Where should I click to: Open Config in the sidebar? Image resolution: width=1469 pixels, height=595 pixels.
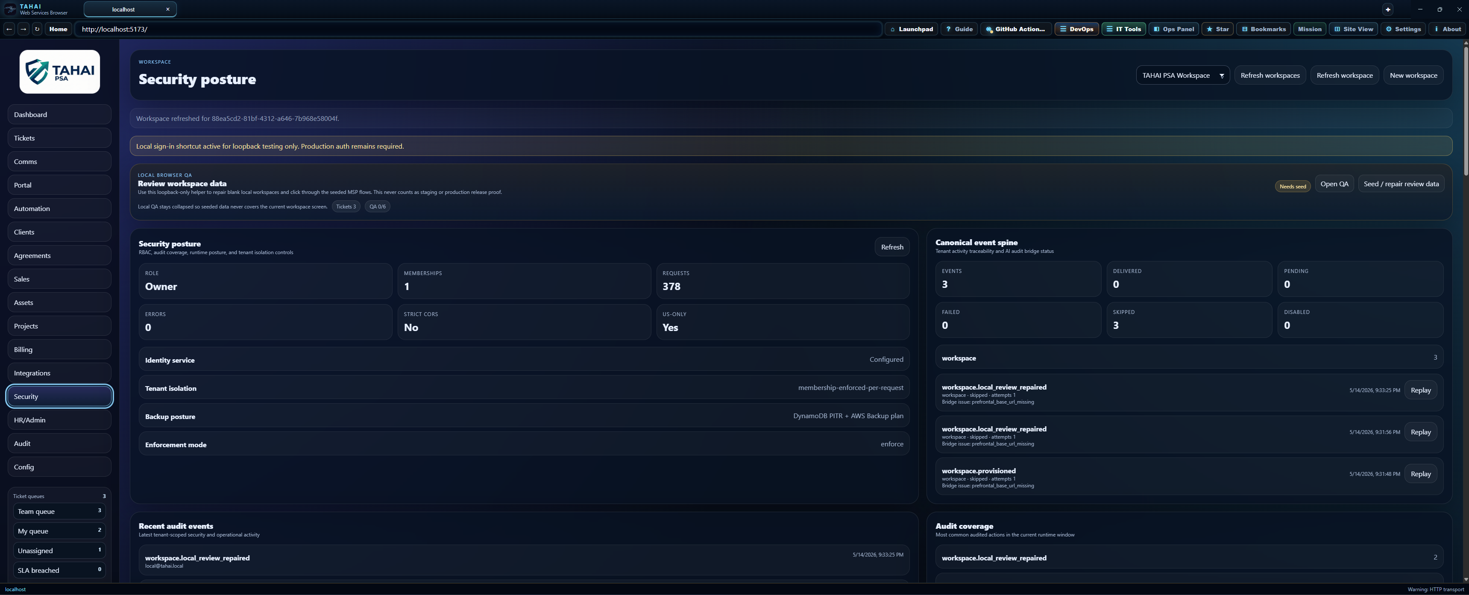pos(59,466)
